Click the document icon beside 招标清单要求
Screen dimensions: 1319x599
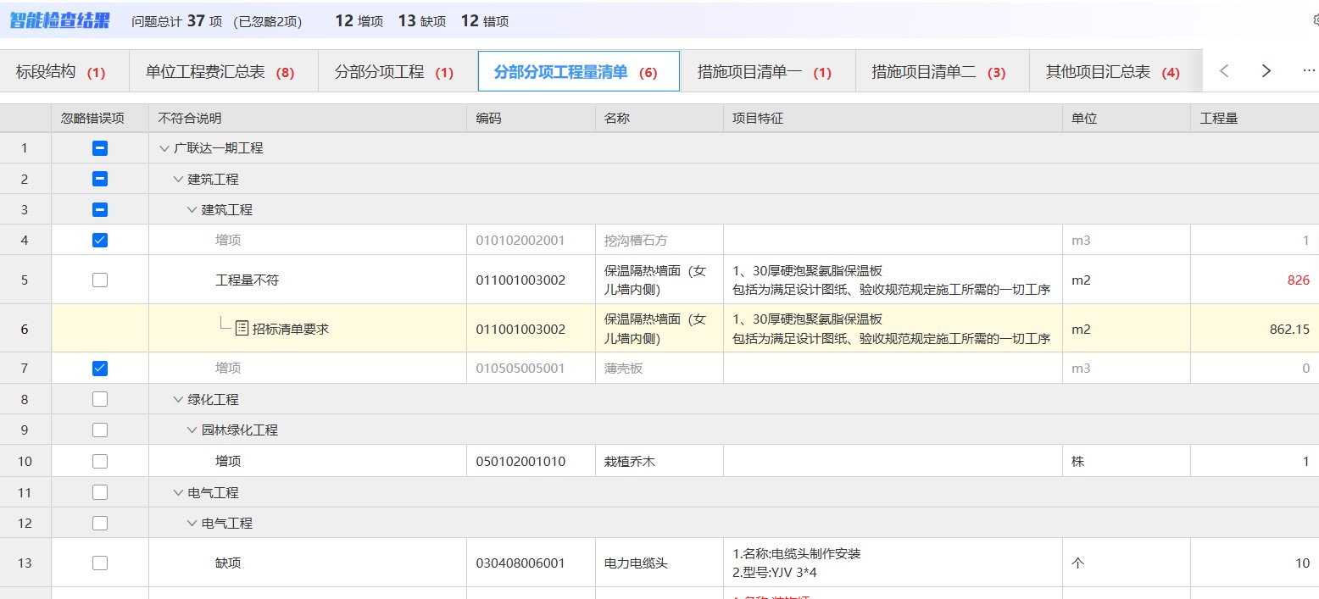click(x=242, y=328)
